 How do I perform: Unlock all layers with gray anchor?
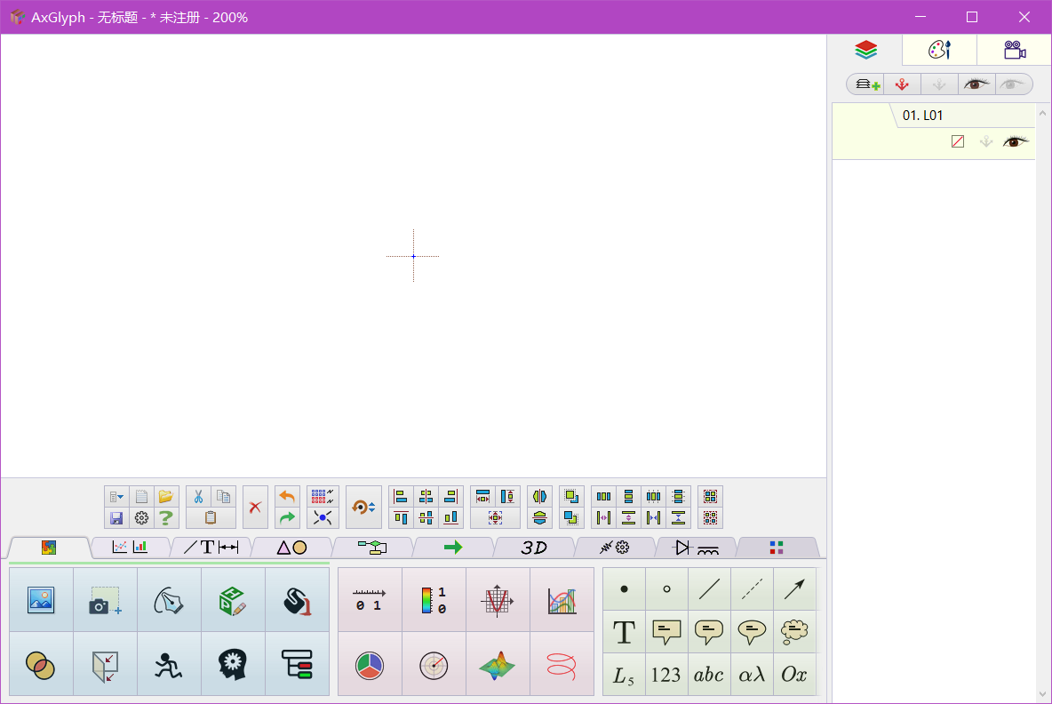pos(938,84)
